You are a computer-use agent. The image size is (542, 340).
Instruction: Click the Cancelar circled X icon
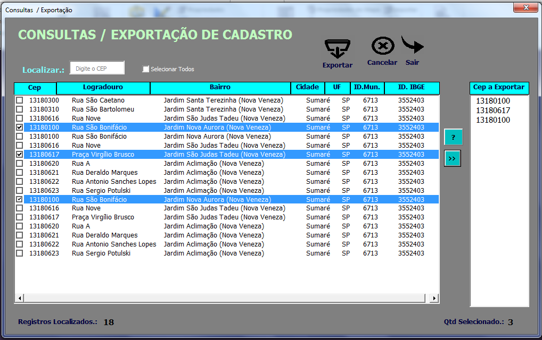(382, 47)
